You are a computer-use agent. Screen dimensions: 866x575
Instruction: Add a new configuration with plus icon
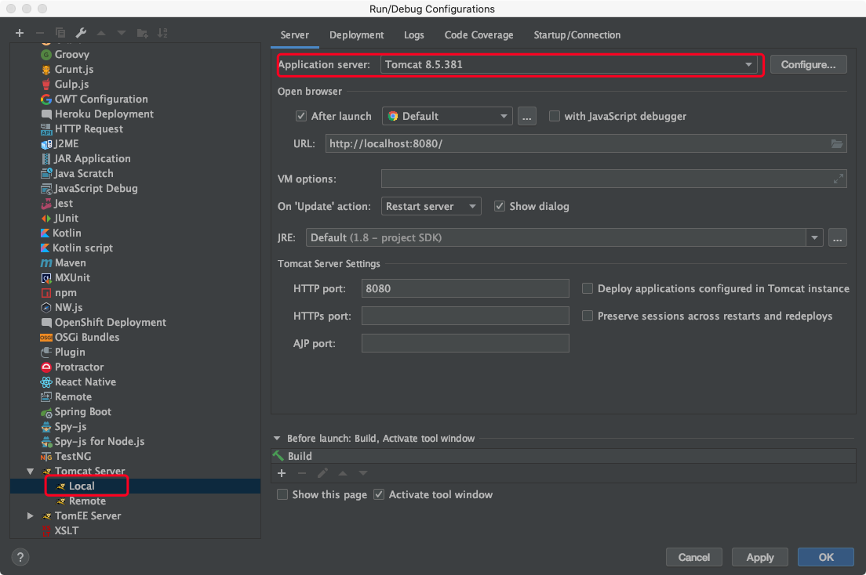click(x=20, y=33)
